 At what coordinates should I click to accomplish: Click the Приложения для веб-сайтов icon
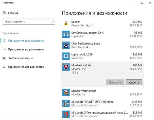coord(4,67)
